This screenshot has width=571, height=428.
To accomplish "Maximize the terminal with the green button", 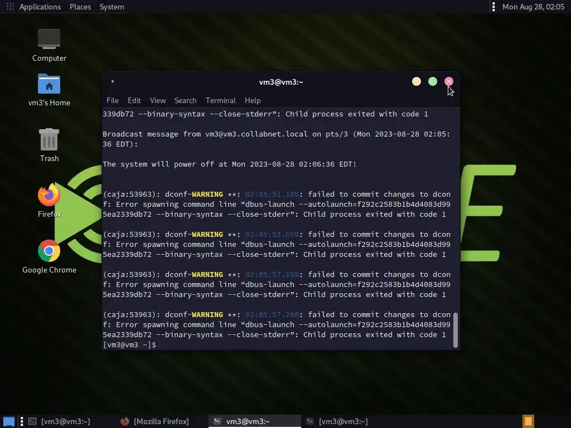I will pyautogui.click(x=433, y=81).
